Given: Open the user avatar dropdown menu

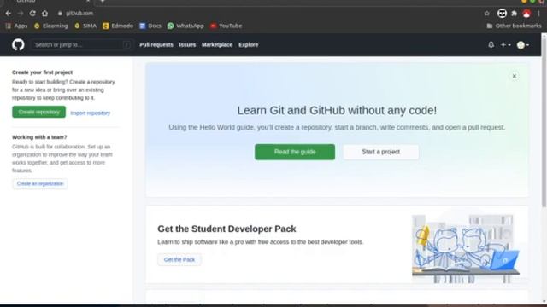Looking at the screenshot, I should (523, 45).
